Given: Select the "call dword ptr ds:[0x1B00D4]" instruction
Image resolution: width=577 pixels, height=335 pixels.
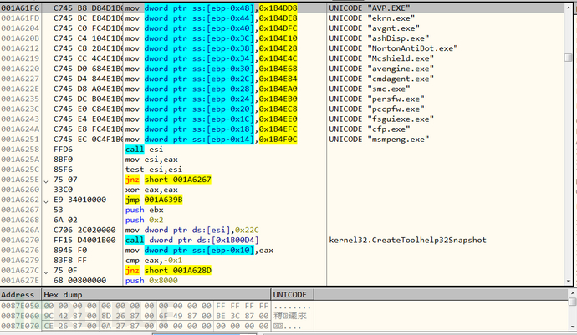Looking at the screenshot, I should pos(191,240).
